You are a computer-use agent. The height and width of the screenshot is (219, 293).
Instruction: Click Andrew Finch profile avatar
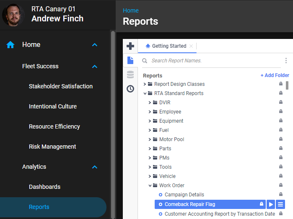point(13,15)
